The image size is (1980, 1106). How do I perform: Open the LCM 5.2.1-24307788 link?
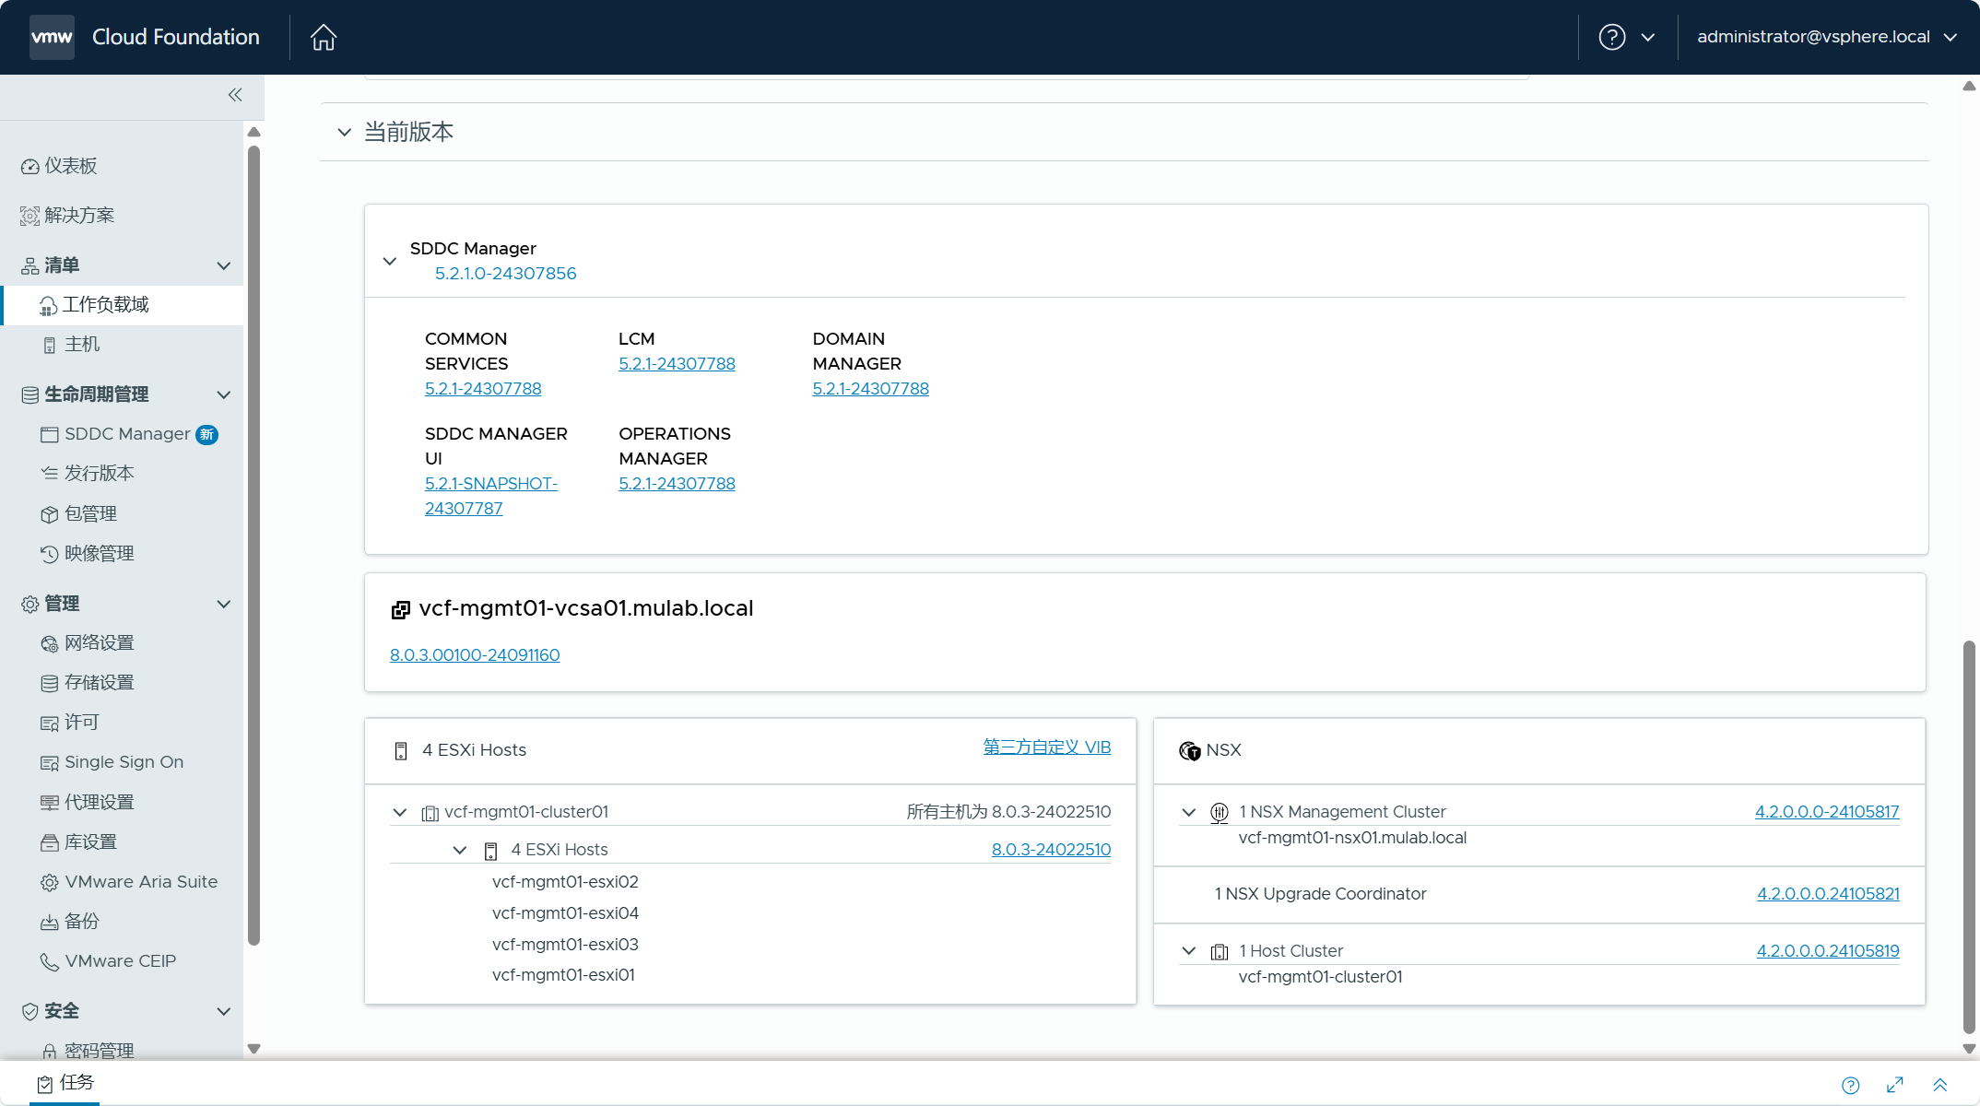coord(677,364)
